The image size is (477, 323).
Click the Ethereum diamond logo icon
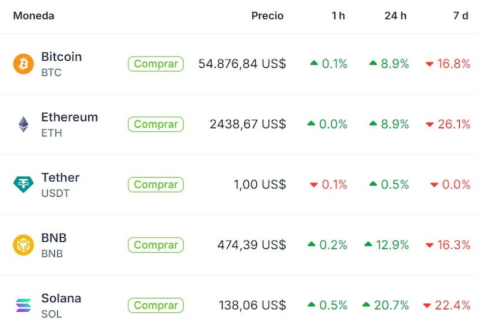point(23,124)
